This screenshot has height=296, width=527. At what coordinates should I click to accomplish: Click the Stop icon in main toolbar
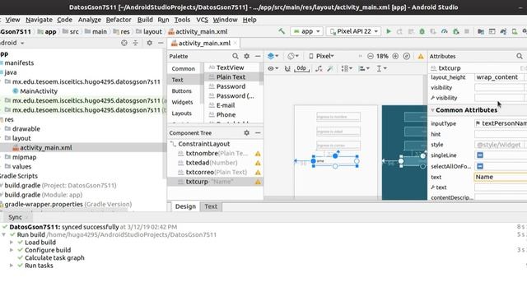(x=467, y=31)
